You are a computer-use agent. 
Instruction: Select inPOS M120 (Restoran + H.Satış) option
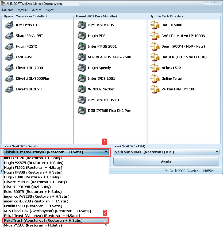pyautogui.click(x=56, y=158)
